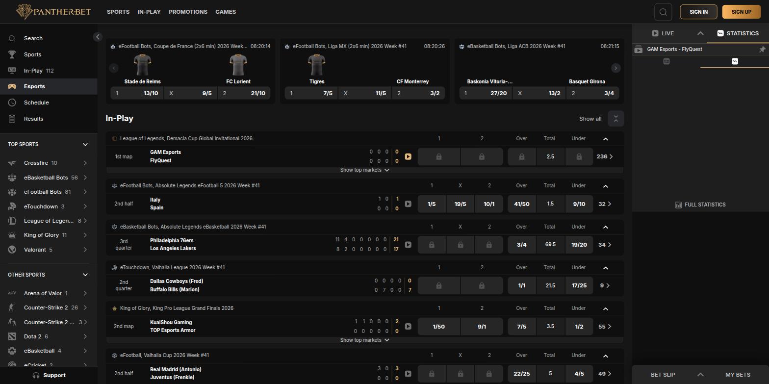Viewport: 769px width, 384px height.
Task: Play the KuaiShou Gaming match live stream icon
Action: 408,326
